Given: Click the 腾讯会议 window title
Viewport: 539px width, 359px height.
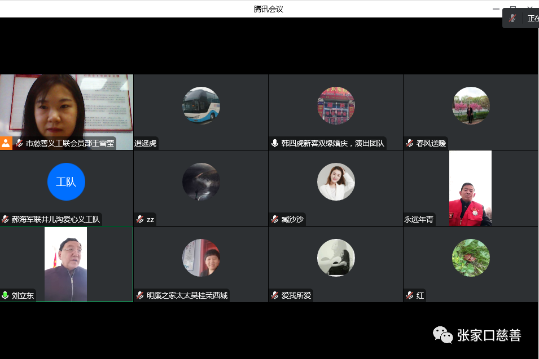Looking at the screenshot, I should 268,9.
